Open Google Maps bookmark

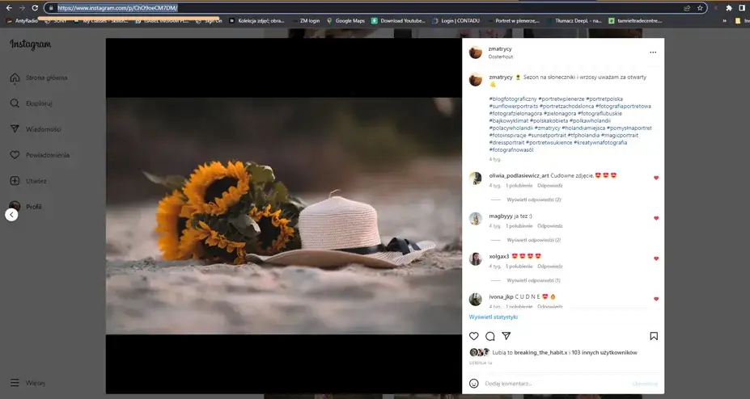(345, 21)
